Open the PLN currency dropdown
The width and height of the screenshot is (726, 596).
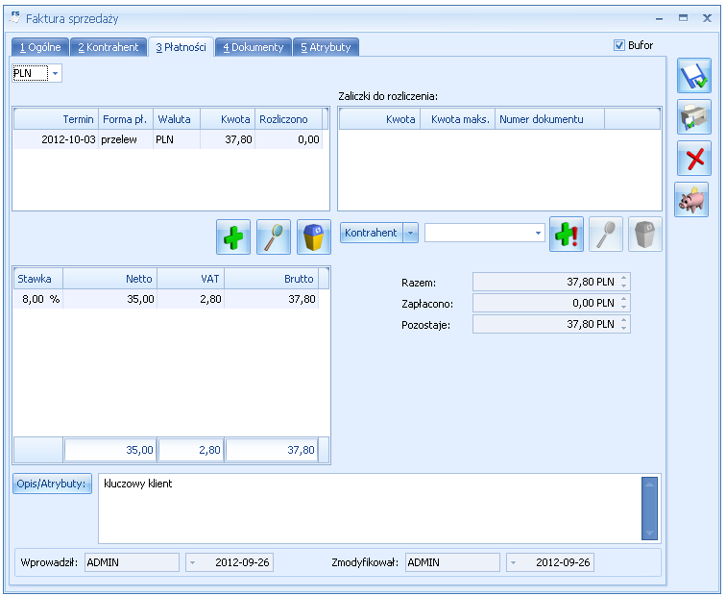pos(55,73)
